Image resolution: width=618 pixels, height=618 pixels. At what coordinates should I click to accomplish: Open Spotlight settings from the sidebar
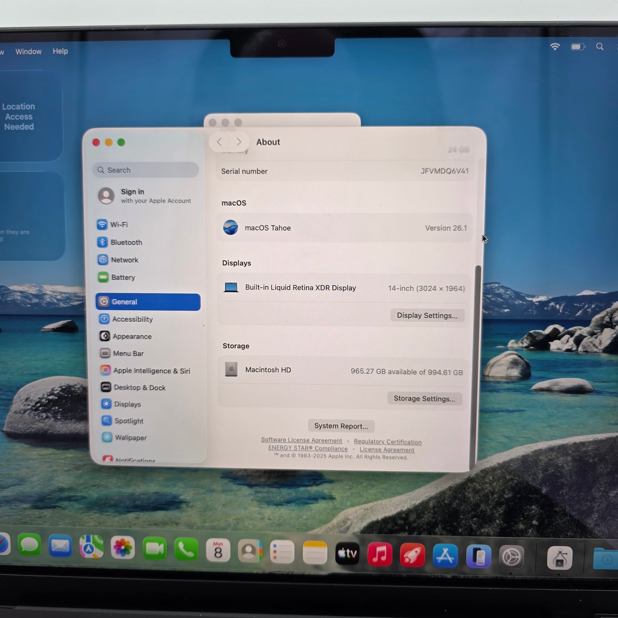pyautogui.click(x=129, y=421)
